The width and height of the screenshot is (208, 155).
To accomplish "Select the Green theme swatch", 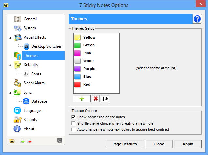I will (78, 45).
